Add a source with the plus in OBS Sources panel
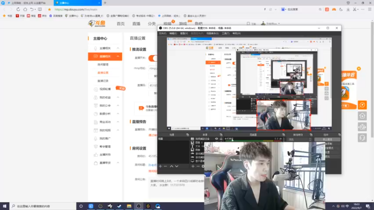This screenshot has height=210, width=374. 193,166
